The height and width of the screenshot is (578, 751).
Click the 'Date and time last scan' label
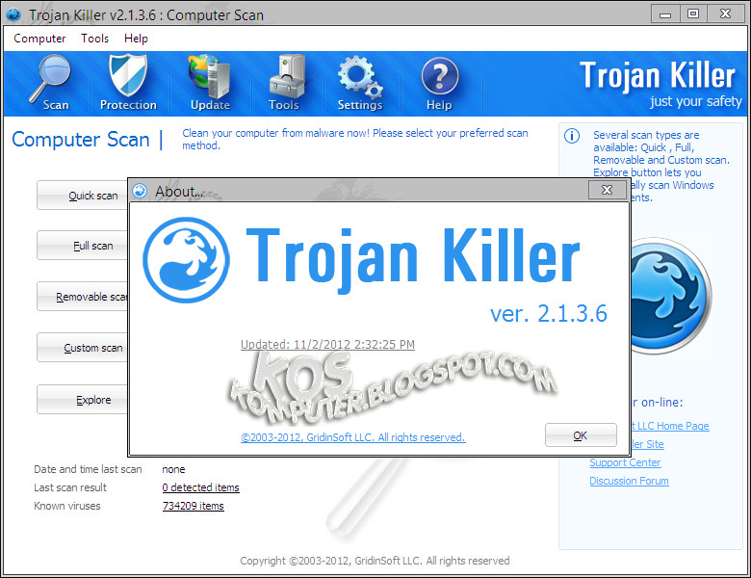88,469
